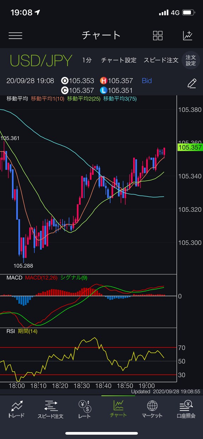The image size is (203, 439).
Task: Tap the date 20/09/28 19:08 text
Action: 30,81
